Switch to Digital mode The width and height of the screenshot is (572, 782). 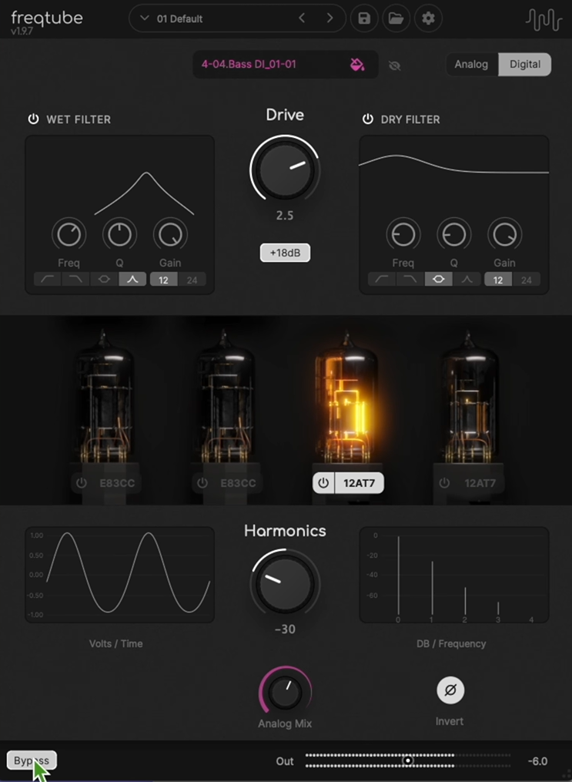tap(525, 65)
